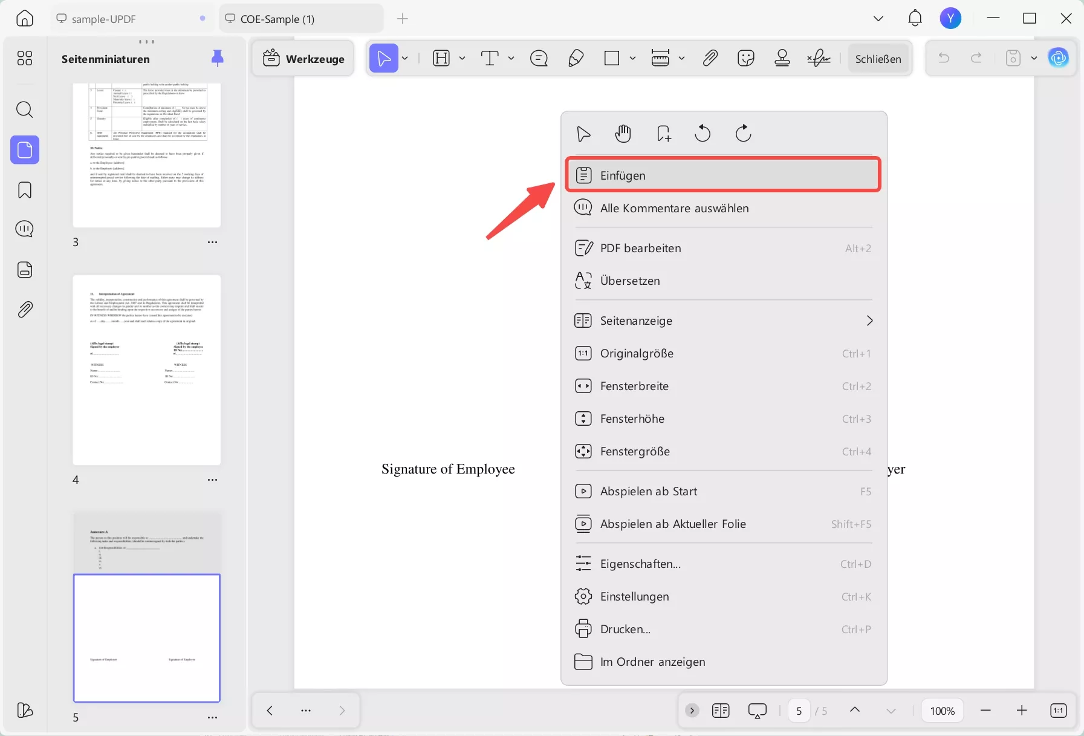Expand the highlight tool dropdown arrow
This screenshot has width=1084, height=736.
coord(462,58)
